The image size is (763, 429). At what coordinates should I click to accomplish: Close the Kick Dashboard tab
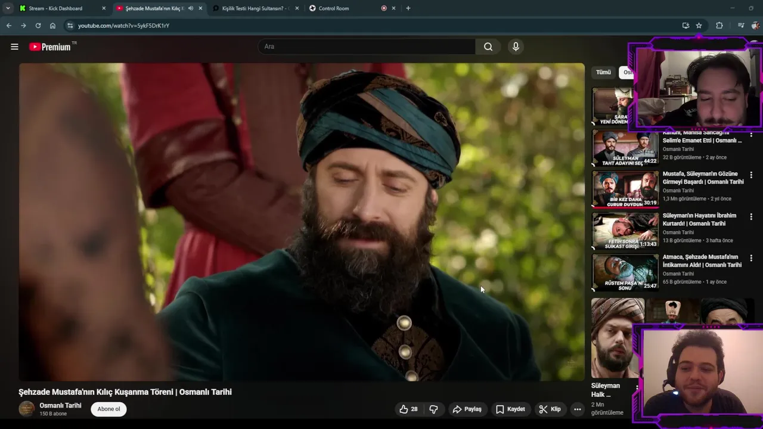pos(104,8)
